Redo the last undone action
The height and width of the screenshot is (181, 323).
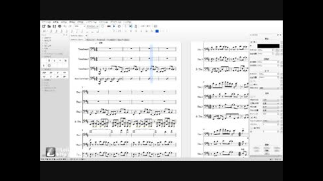point(70,26)
